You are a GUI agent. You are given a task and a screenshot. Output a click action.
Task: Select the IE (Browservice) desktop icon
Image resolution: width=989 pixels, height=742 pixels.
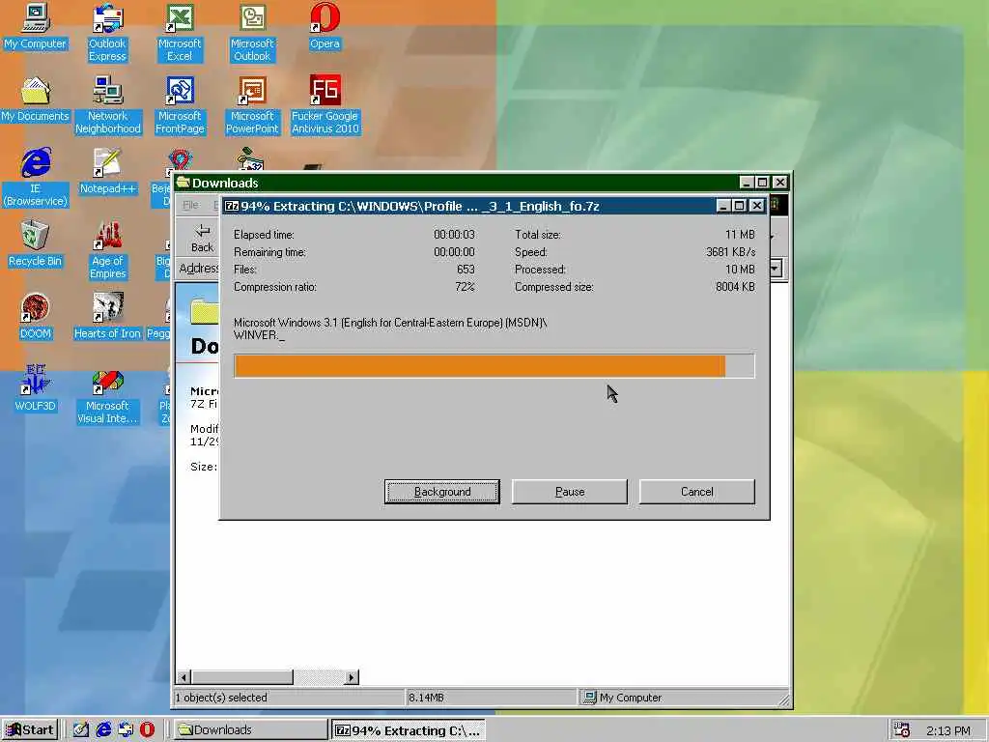click(x=36, y=178)
